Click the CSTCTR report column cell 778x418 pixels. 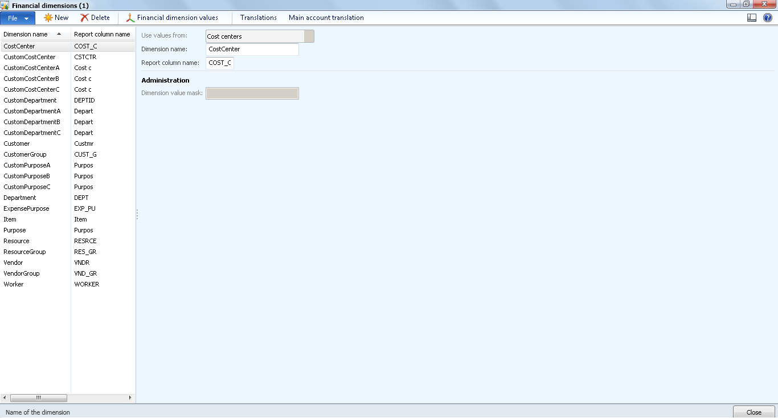(103, 57)
